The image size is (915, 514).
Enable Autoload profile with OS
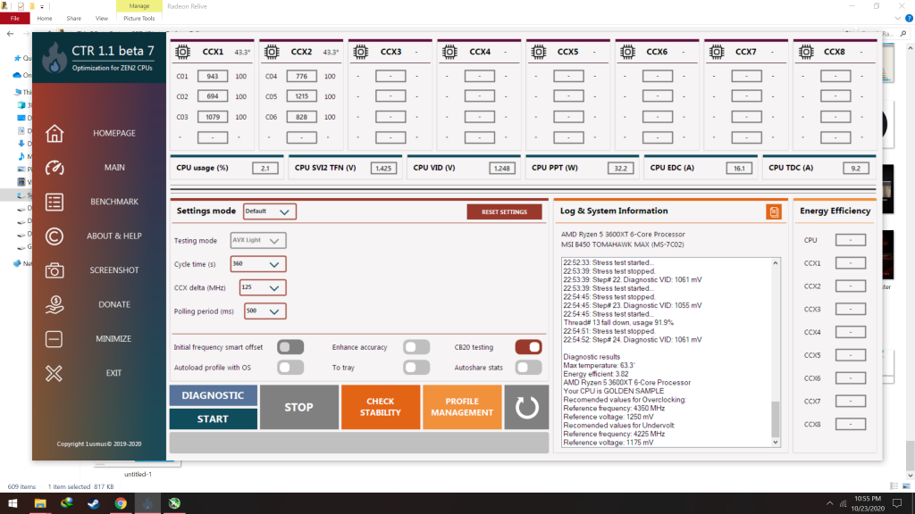click(289, 367)
